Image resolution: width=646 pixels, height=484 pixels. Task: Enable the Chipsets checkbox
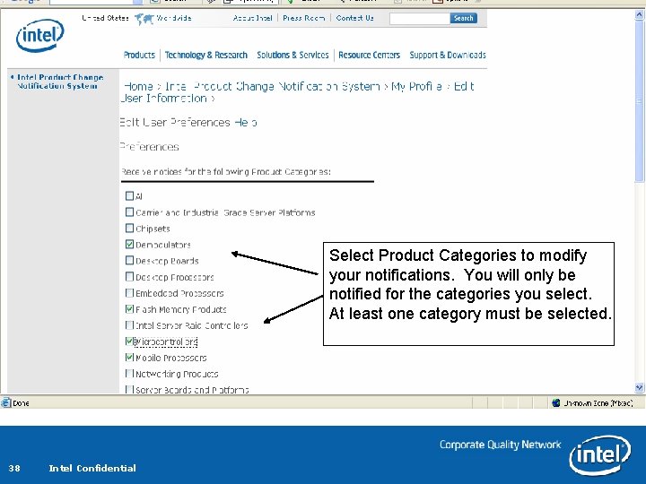[130, 228]
